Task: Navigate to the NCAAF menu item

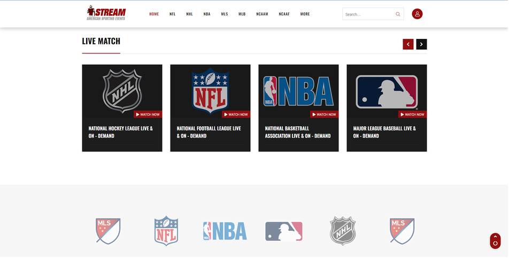Action: [284, 14]
